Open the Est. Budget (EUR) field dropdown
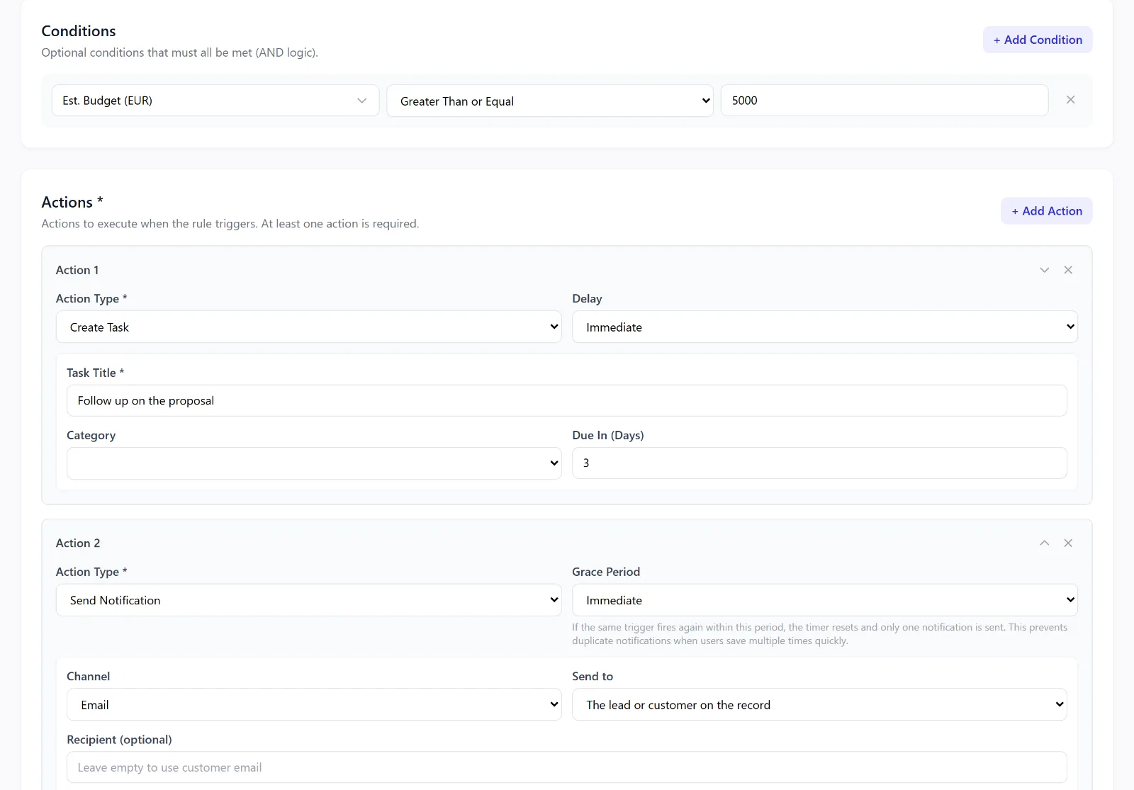Image resolution: width=1134 pixels, height=790 pixels. click(x=215, y=101)
